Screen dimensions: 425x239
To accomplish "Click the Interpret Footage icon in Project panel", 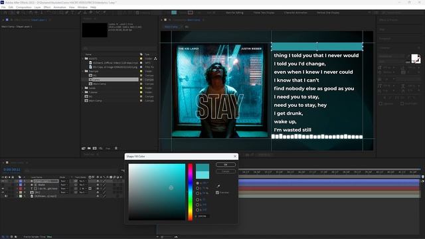I will click(84, 148).
